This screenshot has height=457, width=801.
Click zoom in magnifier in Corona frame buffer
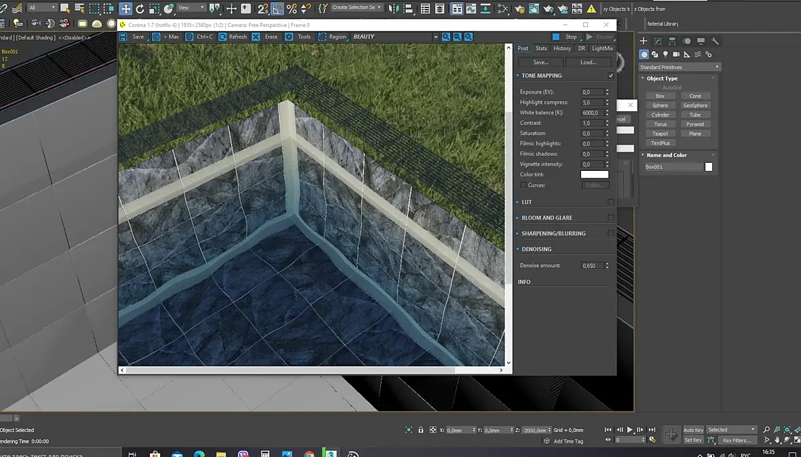(446, 37)
